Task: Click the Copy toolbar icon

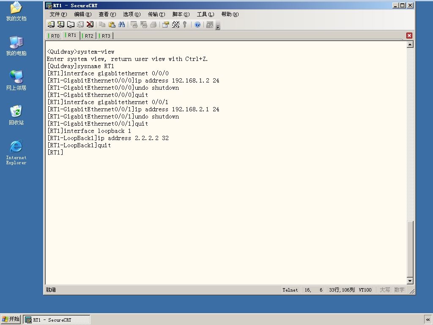Action: point(102,25)
